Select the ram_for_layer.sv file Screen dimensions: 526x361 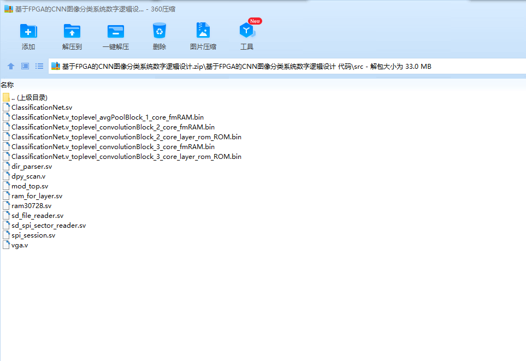tap(37, 196)
